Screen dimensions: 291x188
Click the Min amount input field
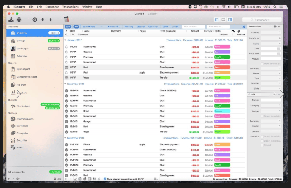[194, 27]
